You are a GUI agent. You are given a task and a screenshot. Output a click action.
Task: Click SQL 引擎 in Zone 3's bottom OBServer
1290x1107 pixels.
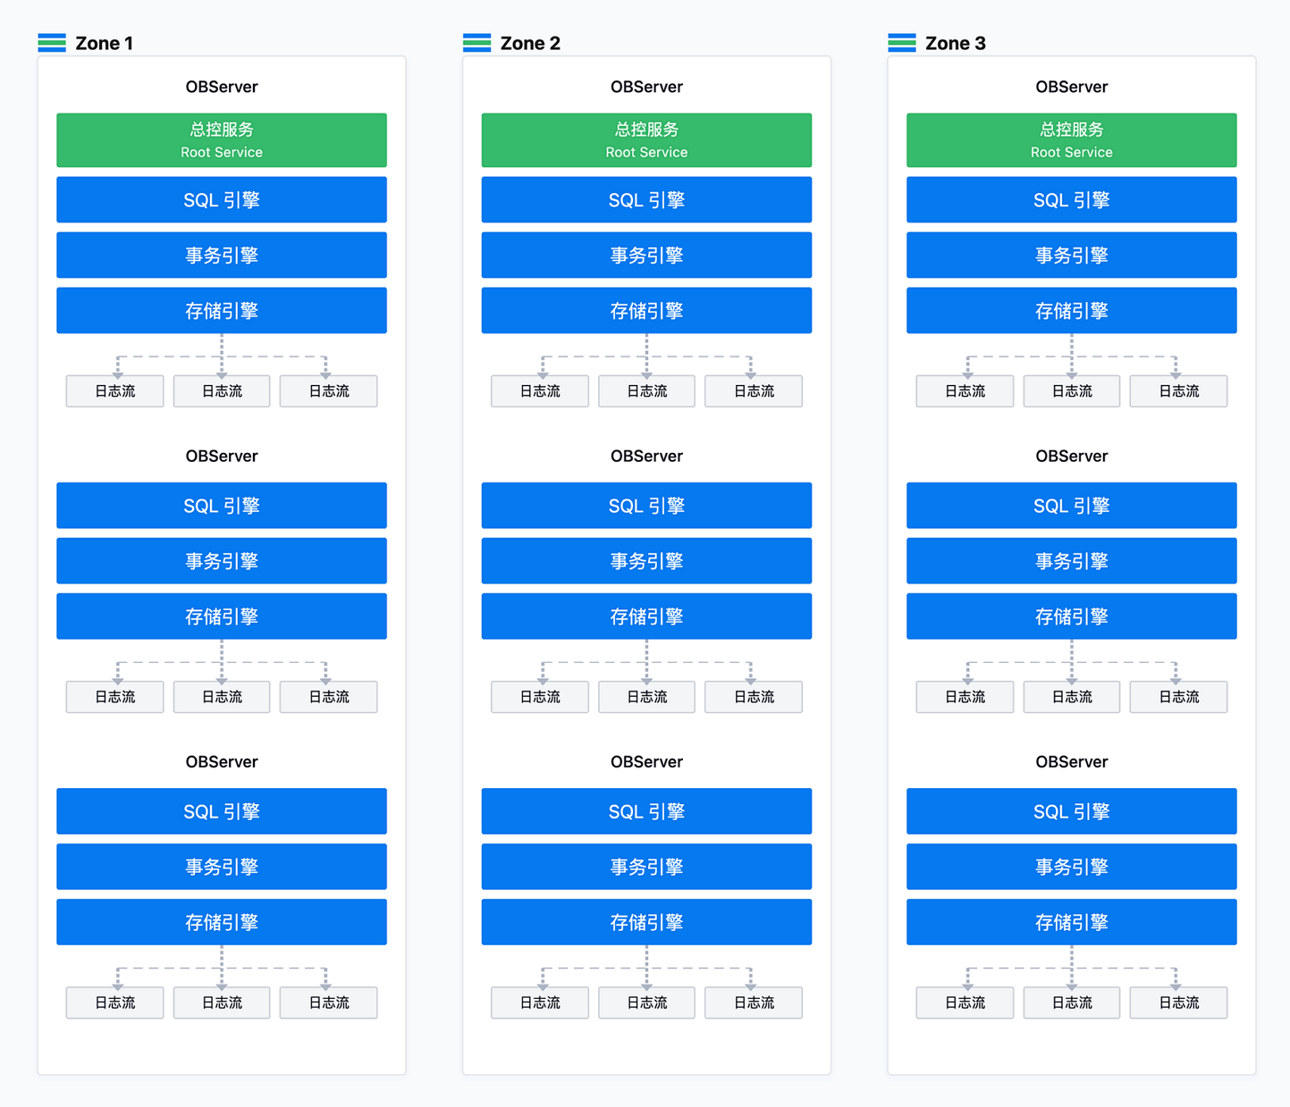click(x=1072, y=811)
